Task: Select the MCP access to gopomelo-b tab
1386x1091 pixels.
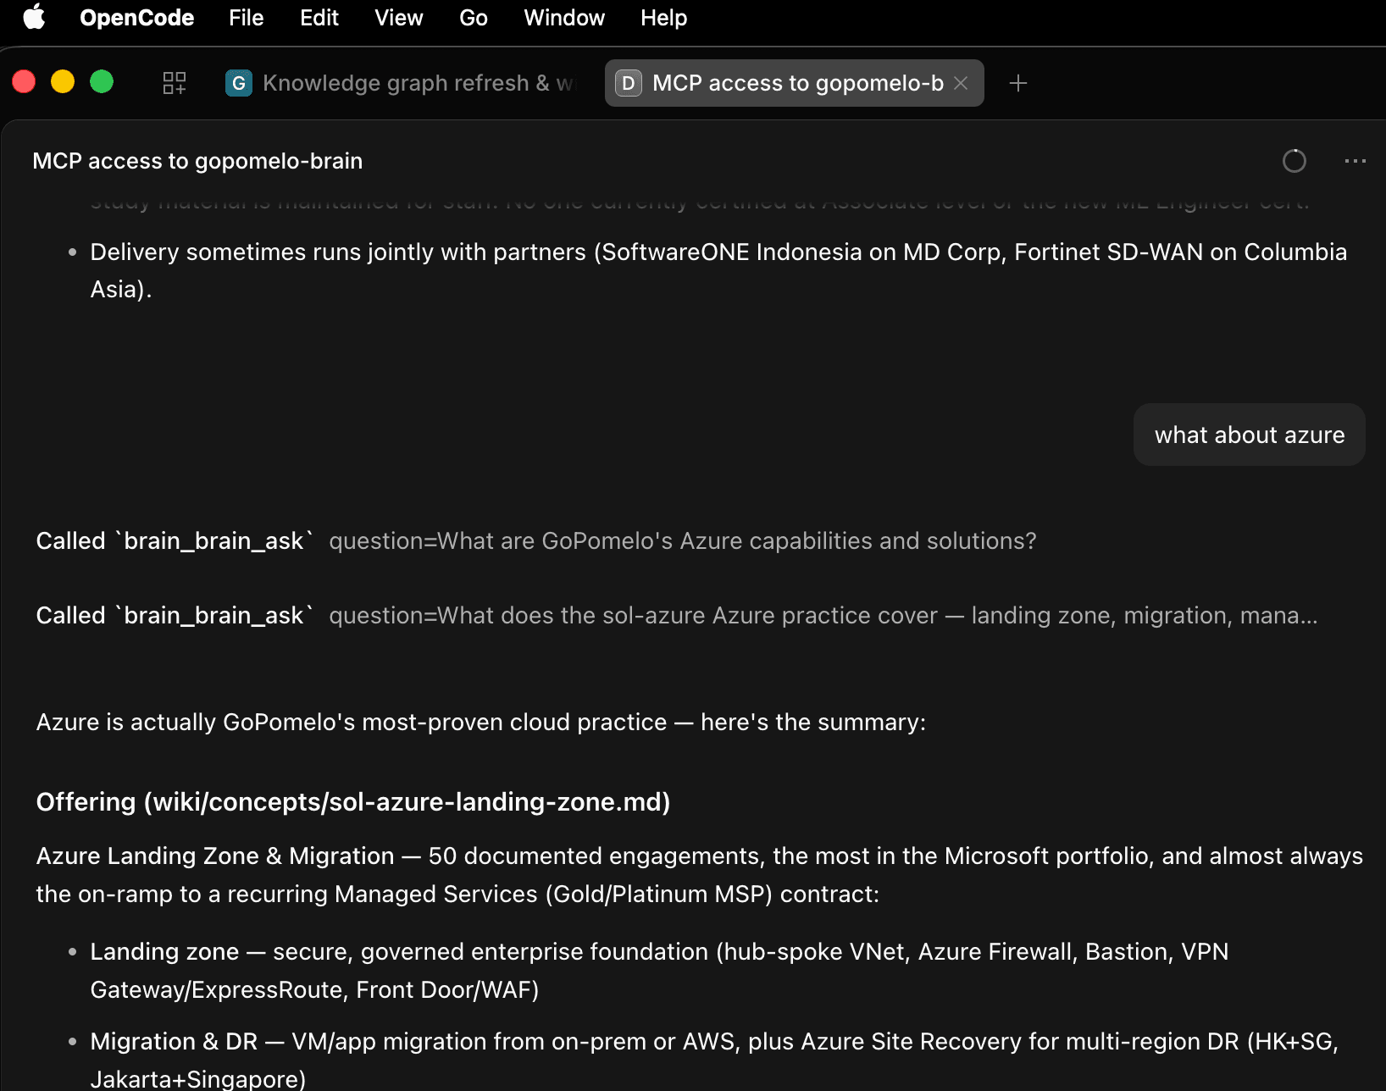Action: click(795, 83)
